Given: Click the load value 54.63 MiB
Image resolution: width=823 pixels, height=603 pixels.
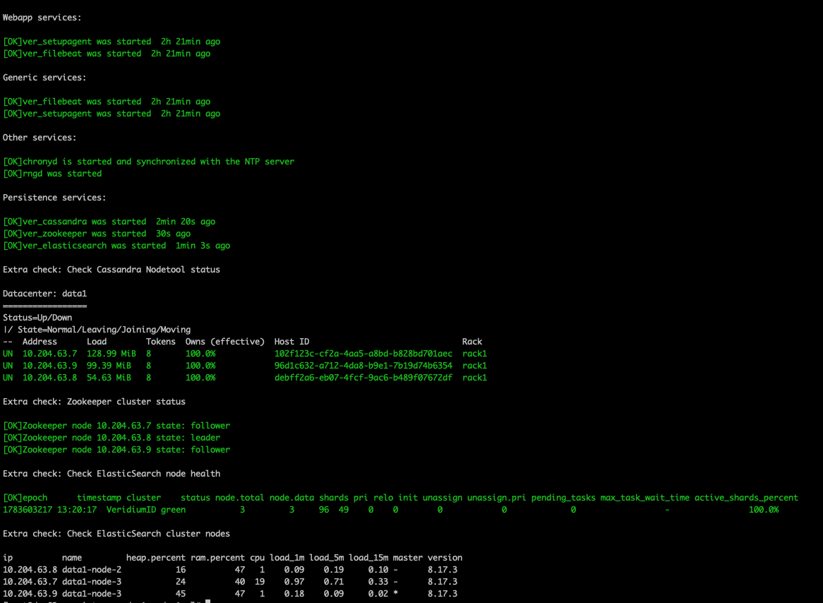Looking at the screenshot, I should pos(109,378).
